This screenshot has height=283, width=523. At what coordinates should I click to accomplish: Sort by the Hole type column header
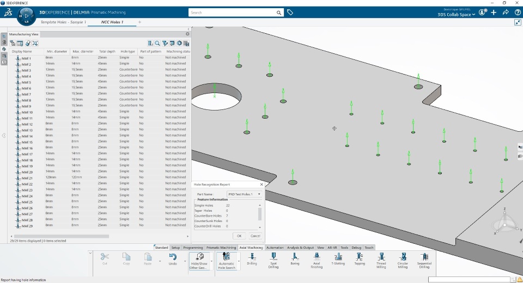[x=127, y=51]
